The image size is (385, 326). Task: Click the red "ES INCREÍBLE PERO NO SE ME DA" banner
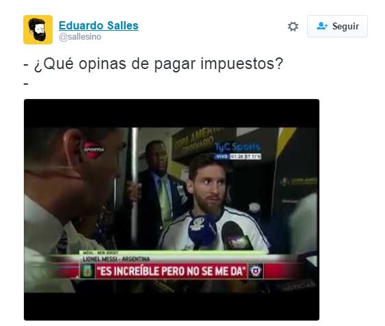[171, 271]
